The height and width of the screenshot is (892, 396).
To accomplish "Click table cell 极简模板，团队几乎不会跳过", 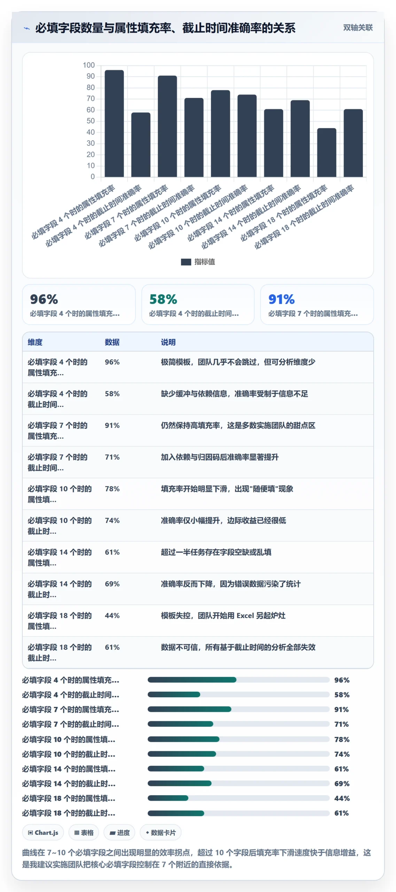I will coord(238,362).
